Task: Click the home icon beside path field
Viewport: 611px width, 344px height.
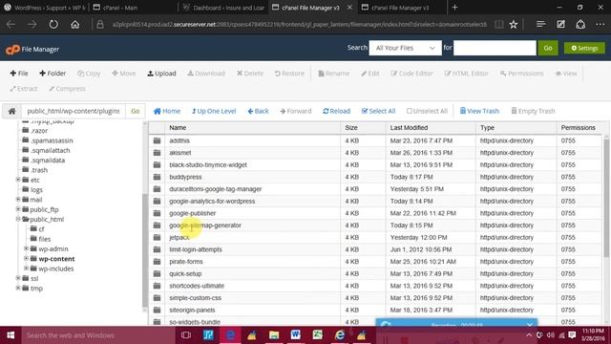Action: pos(12,111)
